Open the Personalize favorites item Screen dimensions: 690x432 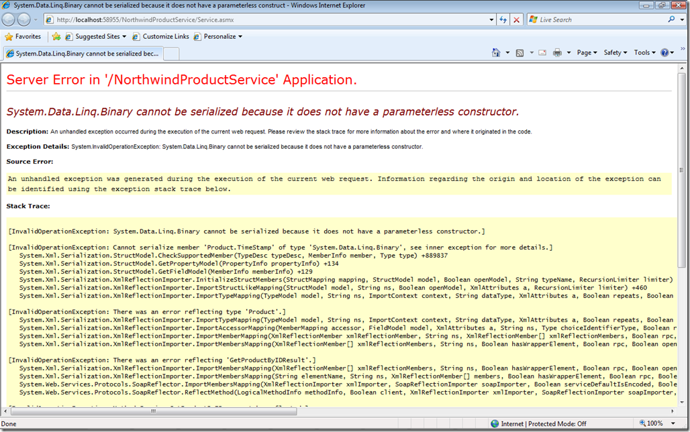point(218,36)
